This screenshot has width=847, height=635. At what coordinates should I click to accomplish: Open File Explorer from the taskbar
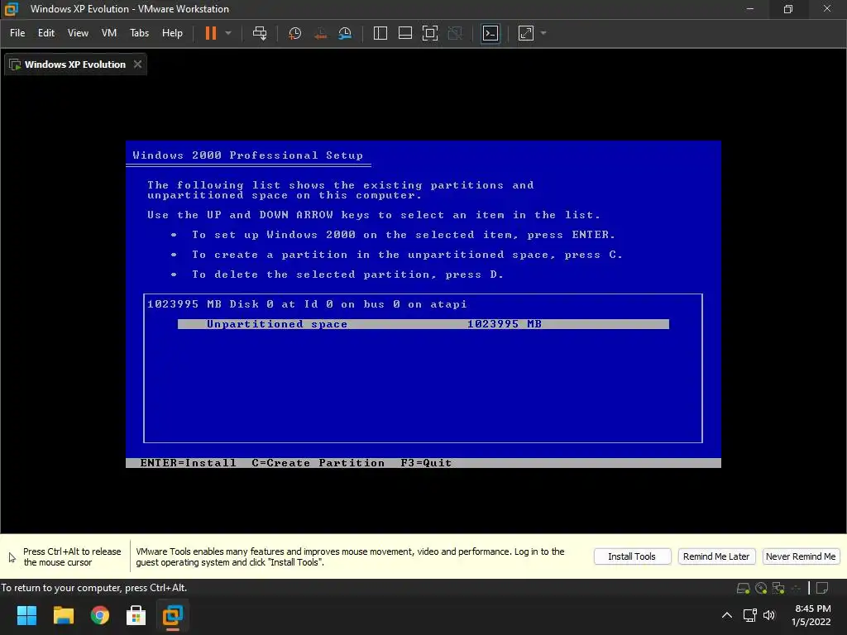63,615
